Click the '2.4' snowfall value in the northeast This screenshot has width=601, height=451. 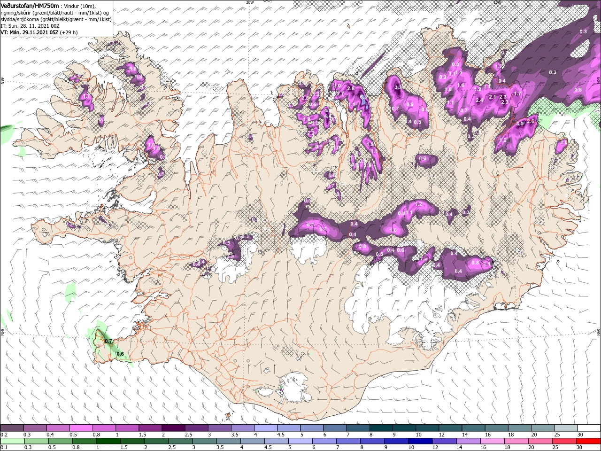click(479, 100)
